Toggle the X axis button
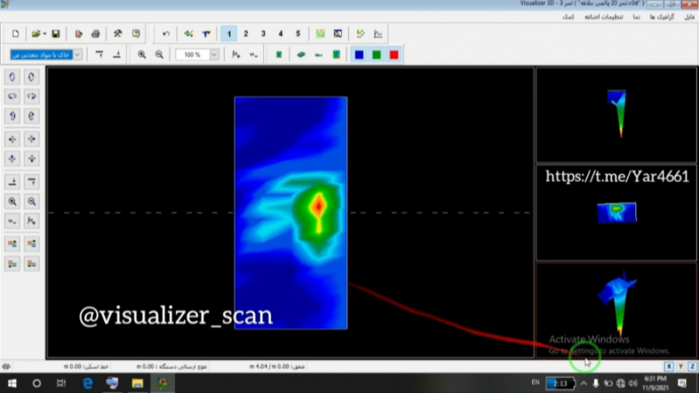The height and width of the screenshot is (393, 699). tap(669, 366)
